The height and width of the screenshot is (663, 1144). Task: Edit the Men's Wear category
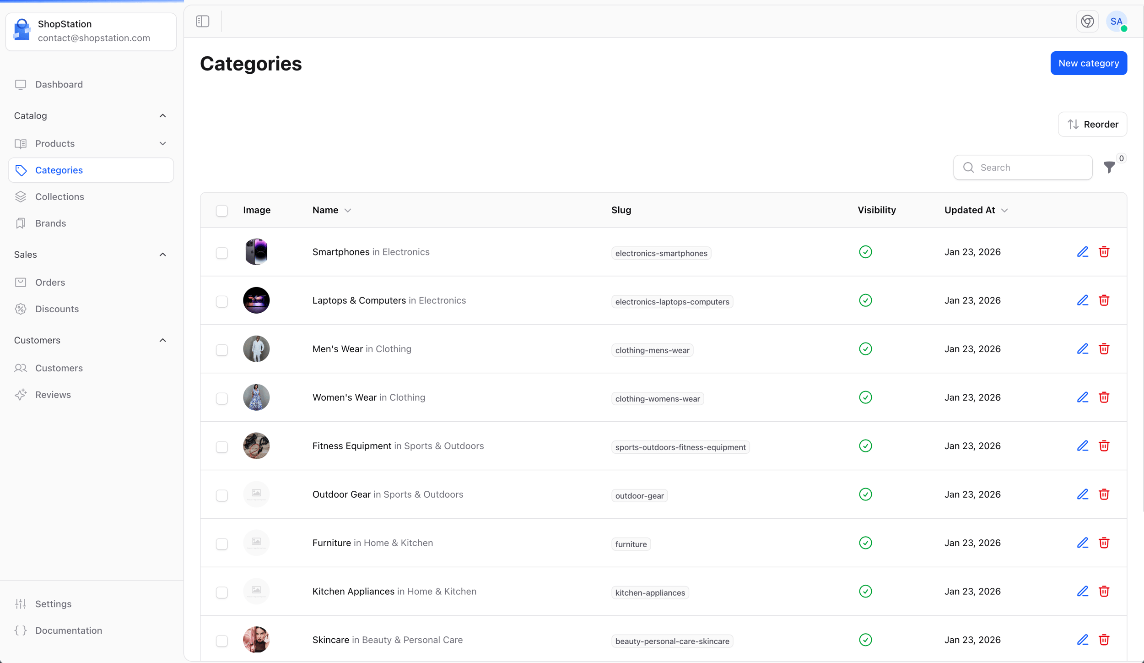coord(1082,349)
